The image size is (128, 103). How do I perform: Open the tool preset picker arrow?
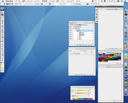pyautogui.click(x=5, y=4)
